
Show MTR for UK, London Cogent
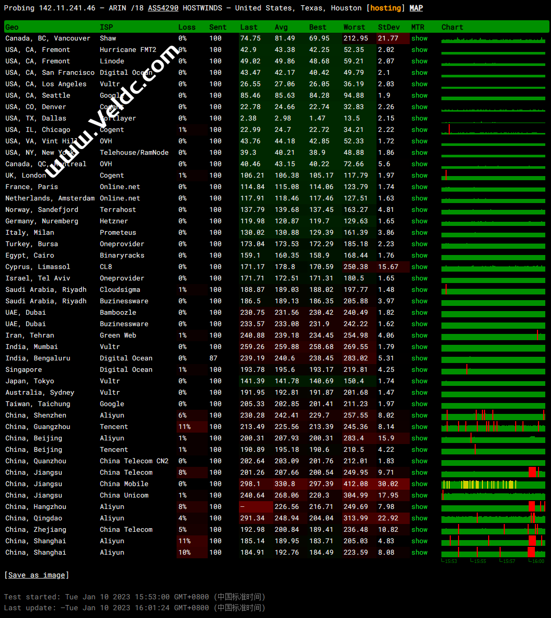(420, 176)
